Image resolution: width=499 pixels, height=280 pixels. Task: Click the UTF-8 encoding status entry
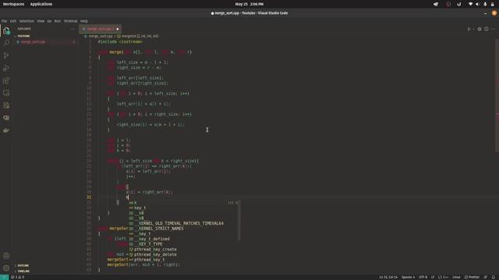pos(423,277)
